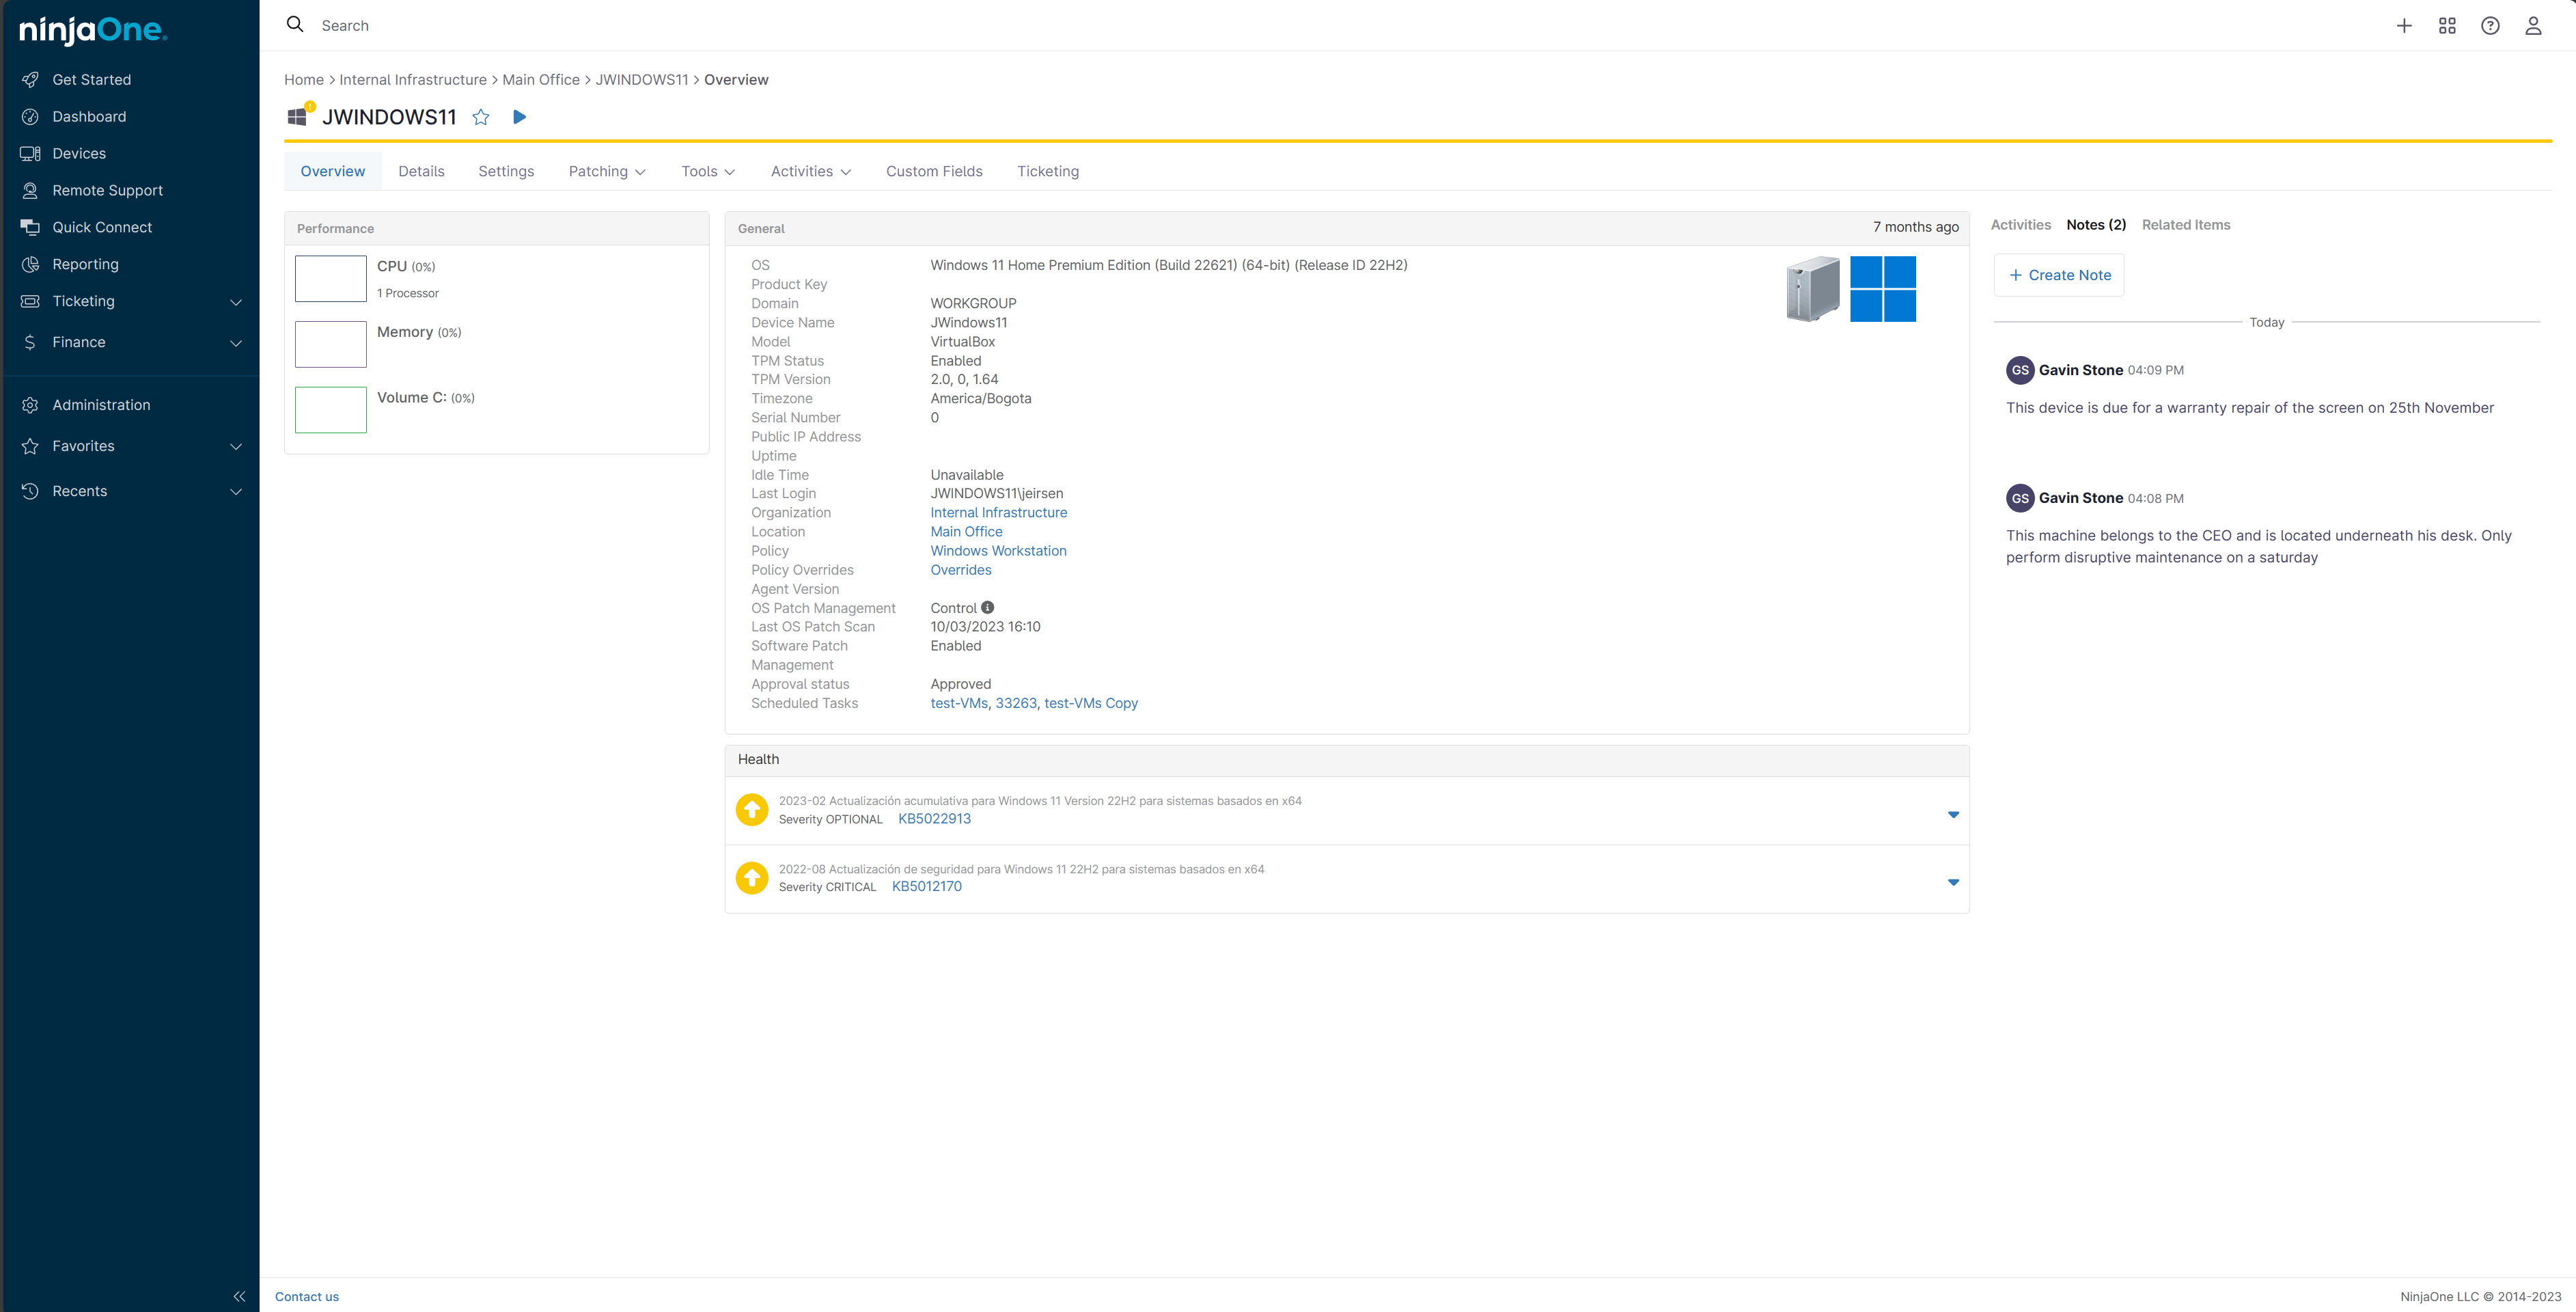Open the user profile icon
Screen dimensions: 2576x1312
tap(2533, 26)
